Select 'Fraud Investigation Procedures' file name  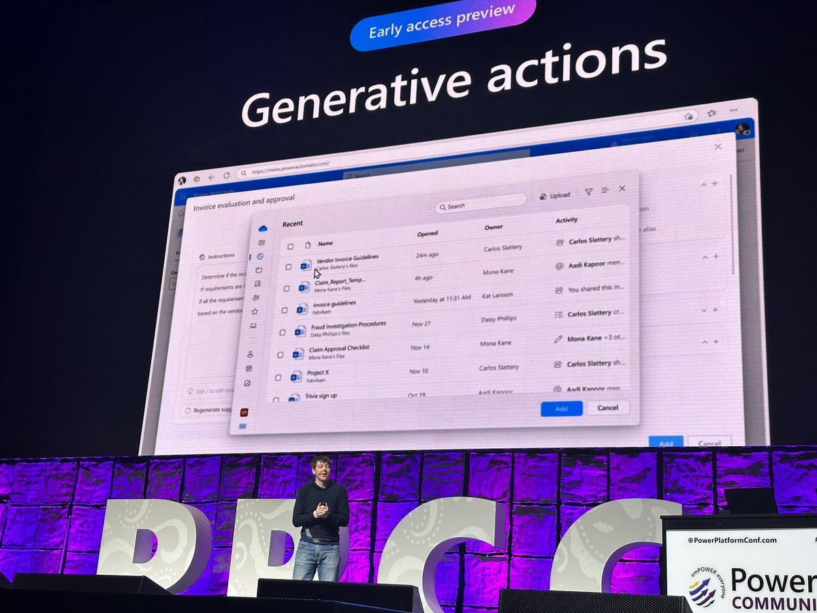click(x=349, y=326)
